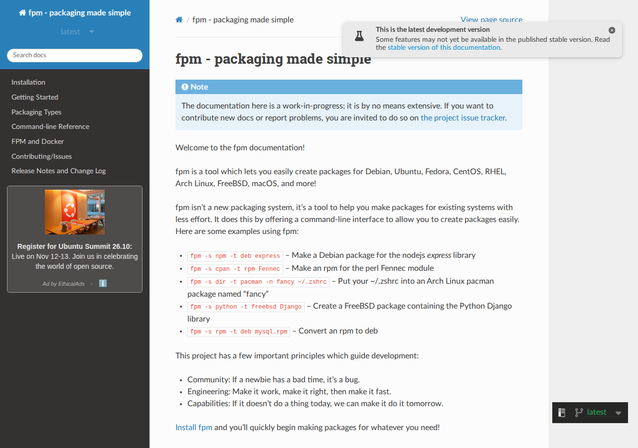This screenshot has width=638, height=448.
Task: Open Release Notes and Change Log
Action: tap(59, 171)
